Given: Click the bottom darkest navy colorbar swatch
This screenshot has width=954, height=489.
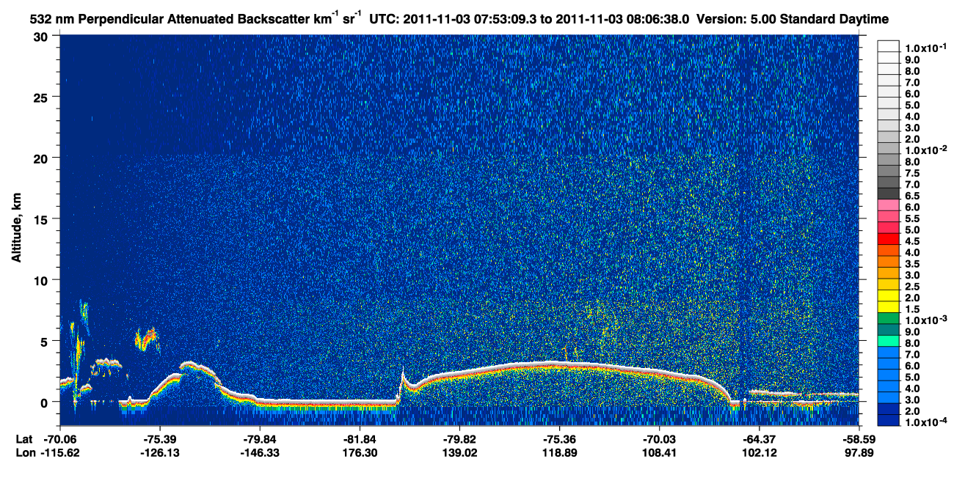Looking at the screenshot, I should [888, 420].
